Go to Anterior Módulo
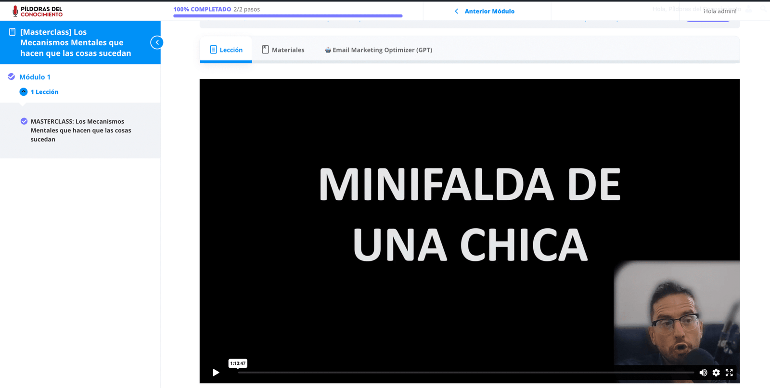This screenshot has height=388, width=770. pos(489,11)
